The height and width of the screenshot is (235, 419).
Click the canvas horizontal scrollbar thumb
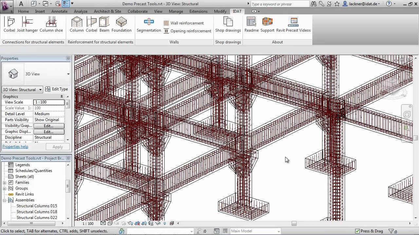(x=294, y=224)
